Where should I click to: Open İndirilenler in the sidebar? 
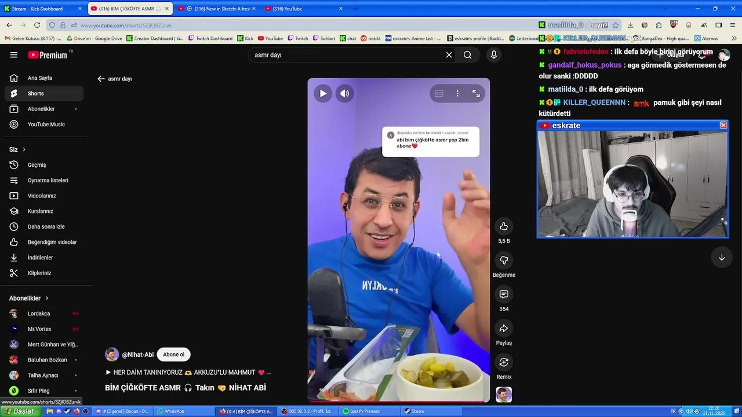(43, 258)
